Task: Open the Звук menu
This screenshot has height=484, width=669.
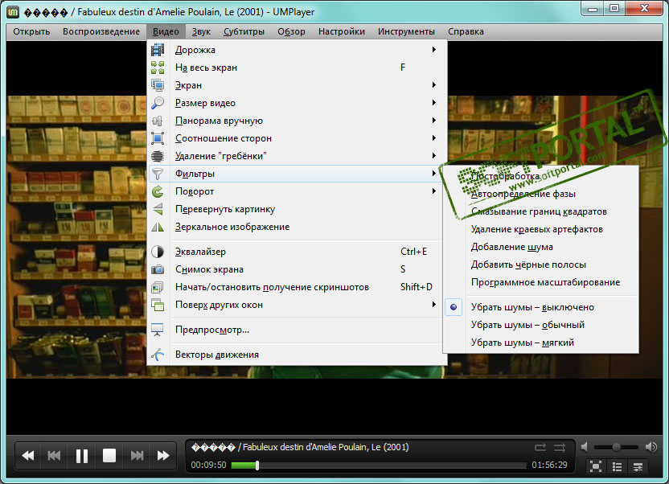Action: pyautogui.click(x=201, y=31)
